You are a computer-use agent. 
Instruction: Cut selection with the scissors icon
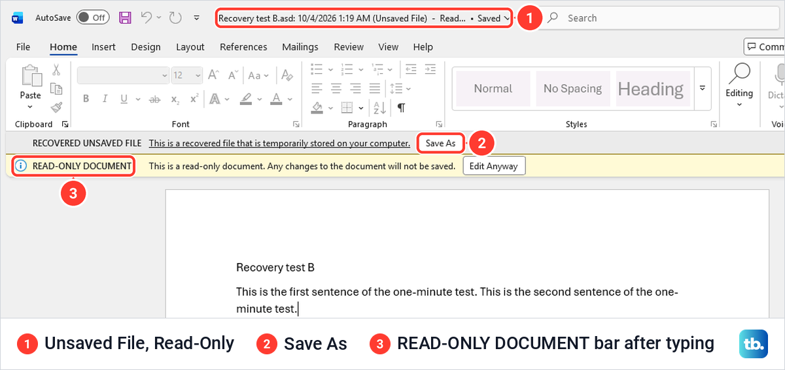click(56, 70)
